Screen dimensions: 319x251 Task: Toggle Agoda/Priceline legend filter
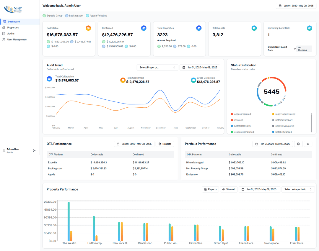[96, 16]
